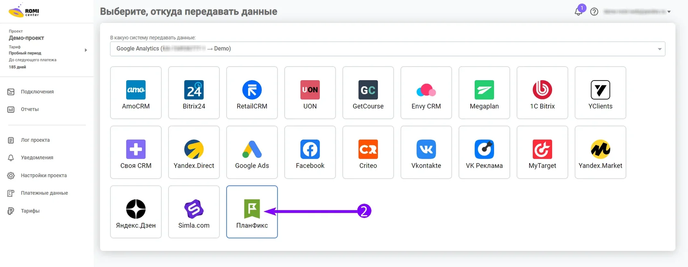Image resolution: width=688 pixels, height=267 pixels.
Task: Pick the Megaplan integration
Action: (x=484, y=93)
